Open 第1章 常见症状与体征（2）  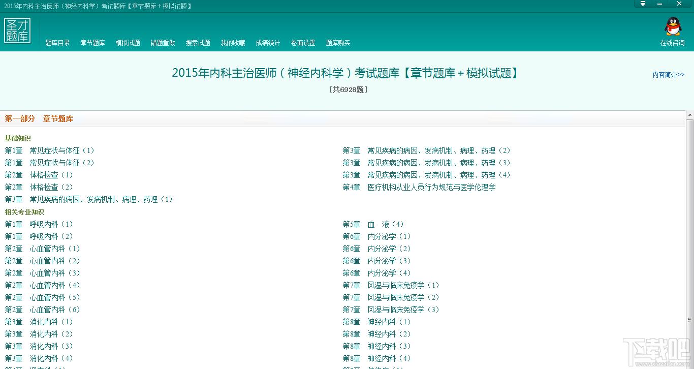coord(50,163)
